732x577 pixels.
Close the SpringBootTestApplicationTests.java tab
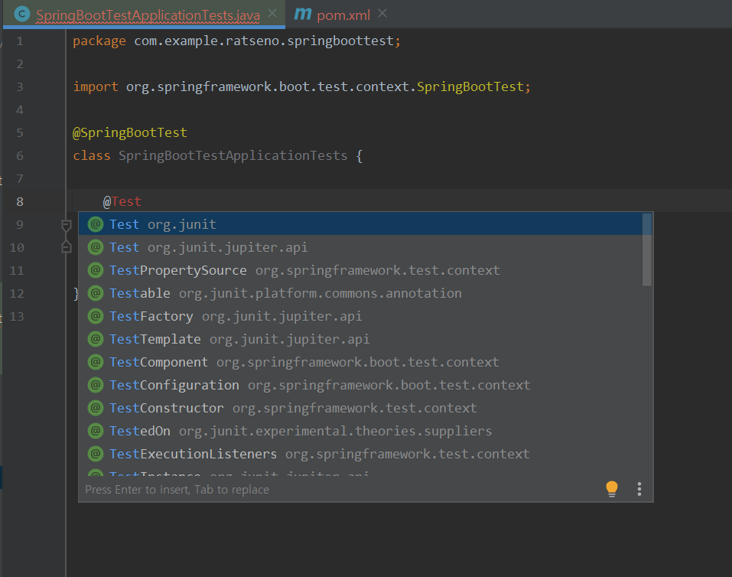click(272, 14)
